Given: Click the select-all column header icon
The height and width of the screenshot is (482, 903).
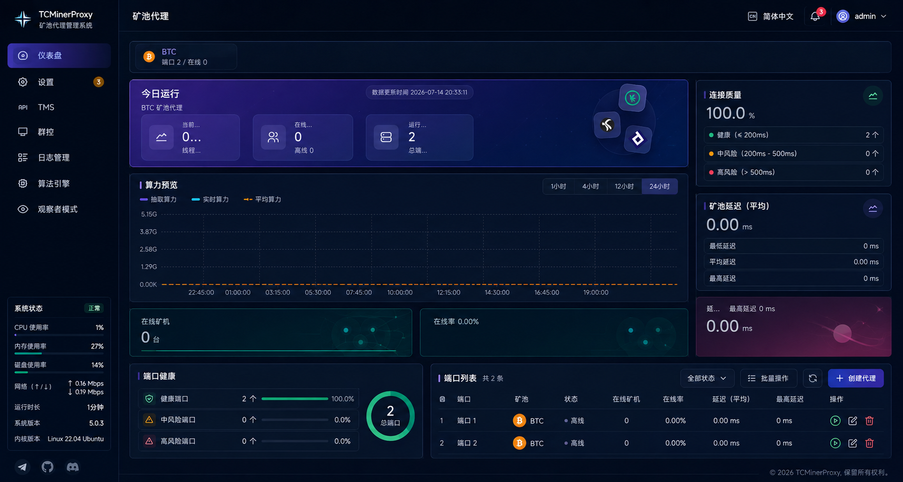Looking at the screenshot, I should (442, 399).
